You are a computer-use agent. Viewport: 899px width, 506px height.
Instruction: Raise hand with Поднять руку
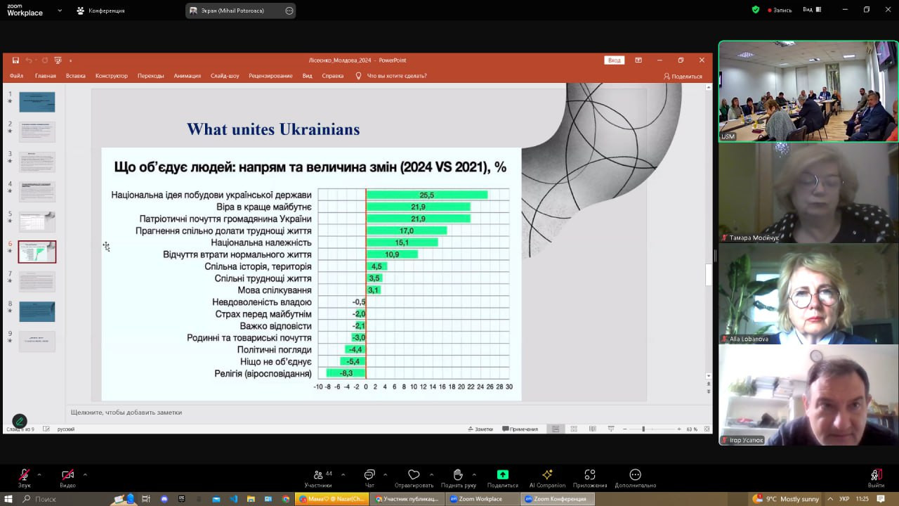(x=458, y=475)
